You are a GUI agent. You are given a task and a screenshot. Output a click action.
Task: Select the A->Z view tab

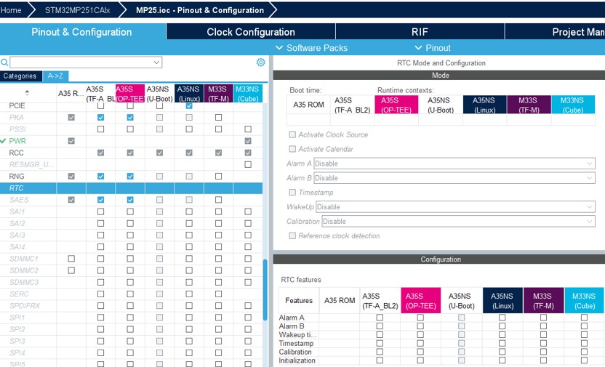pyautogui.click(x=55, y=76)
